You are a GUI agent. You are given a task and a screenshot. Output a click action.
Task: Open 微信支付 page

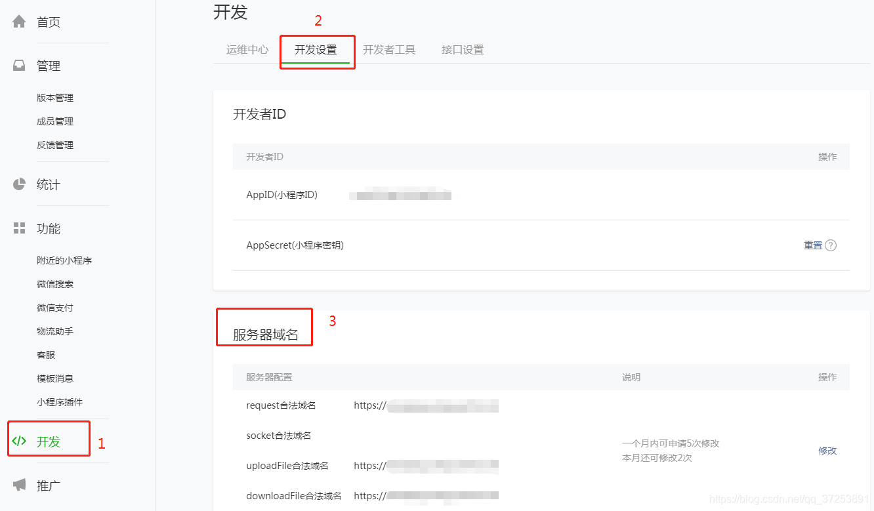[x=55, y=308]
